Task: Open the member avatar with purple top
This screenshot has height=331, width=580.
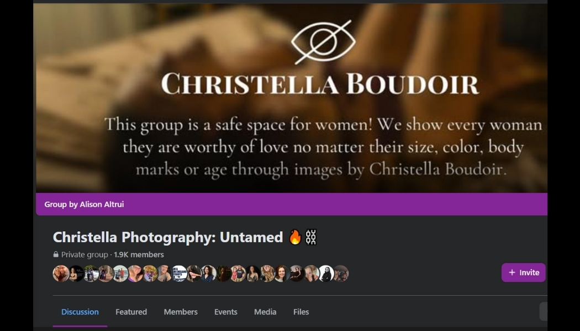Action: pos(135,274)
